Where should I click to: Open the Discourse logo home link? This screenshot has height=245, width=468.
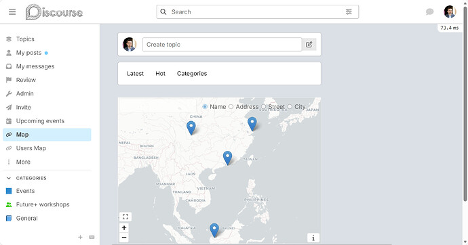coord(54,12)
